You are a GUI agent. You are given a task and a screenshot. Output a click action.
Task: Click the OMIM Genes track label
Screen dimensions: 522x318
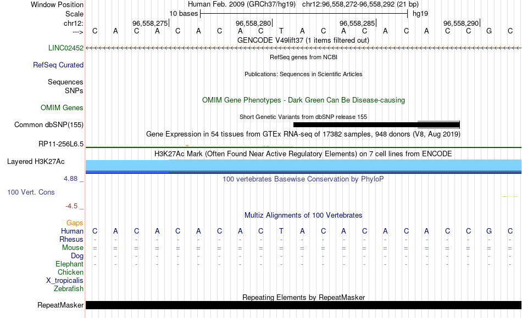pyautogui.click(x=62, y=107)
